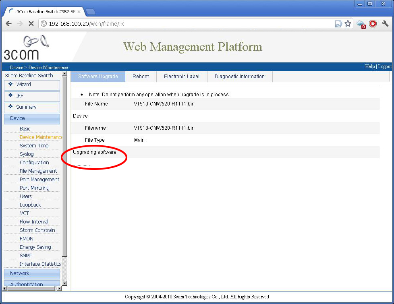The width and height of the screenshot is (394, 304).
Task: Click the sidebar horizontal scroll right arrow
Action: pyautogui.click(x=60, y=289)
